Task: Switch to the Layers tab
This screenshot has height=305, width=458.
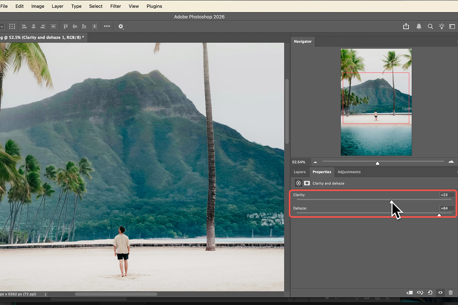Action: tap(300, 172)
